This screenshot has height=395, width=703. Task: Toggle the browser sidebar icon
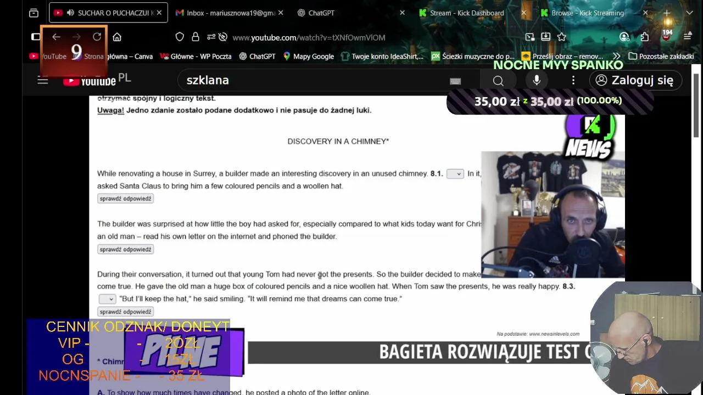[x=36, y=37]
